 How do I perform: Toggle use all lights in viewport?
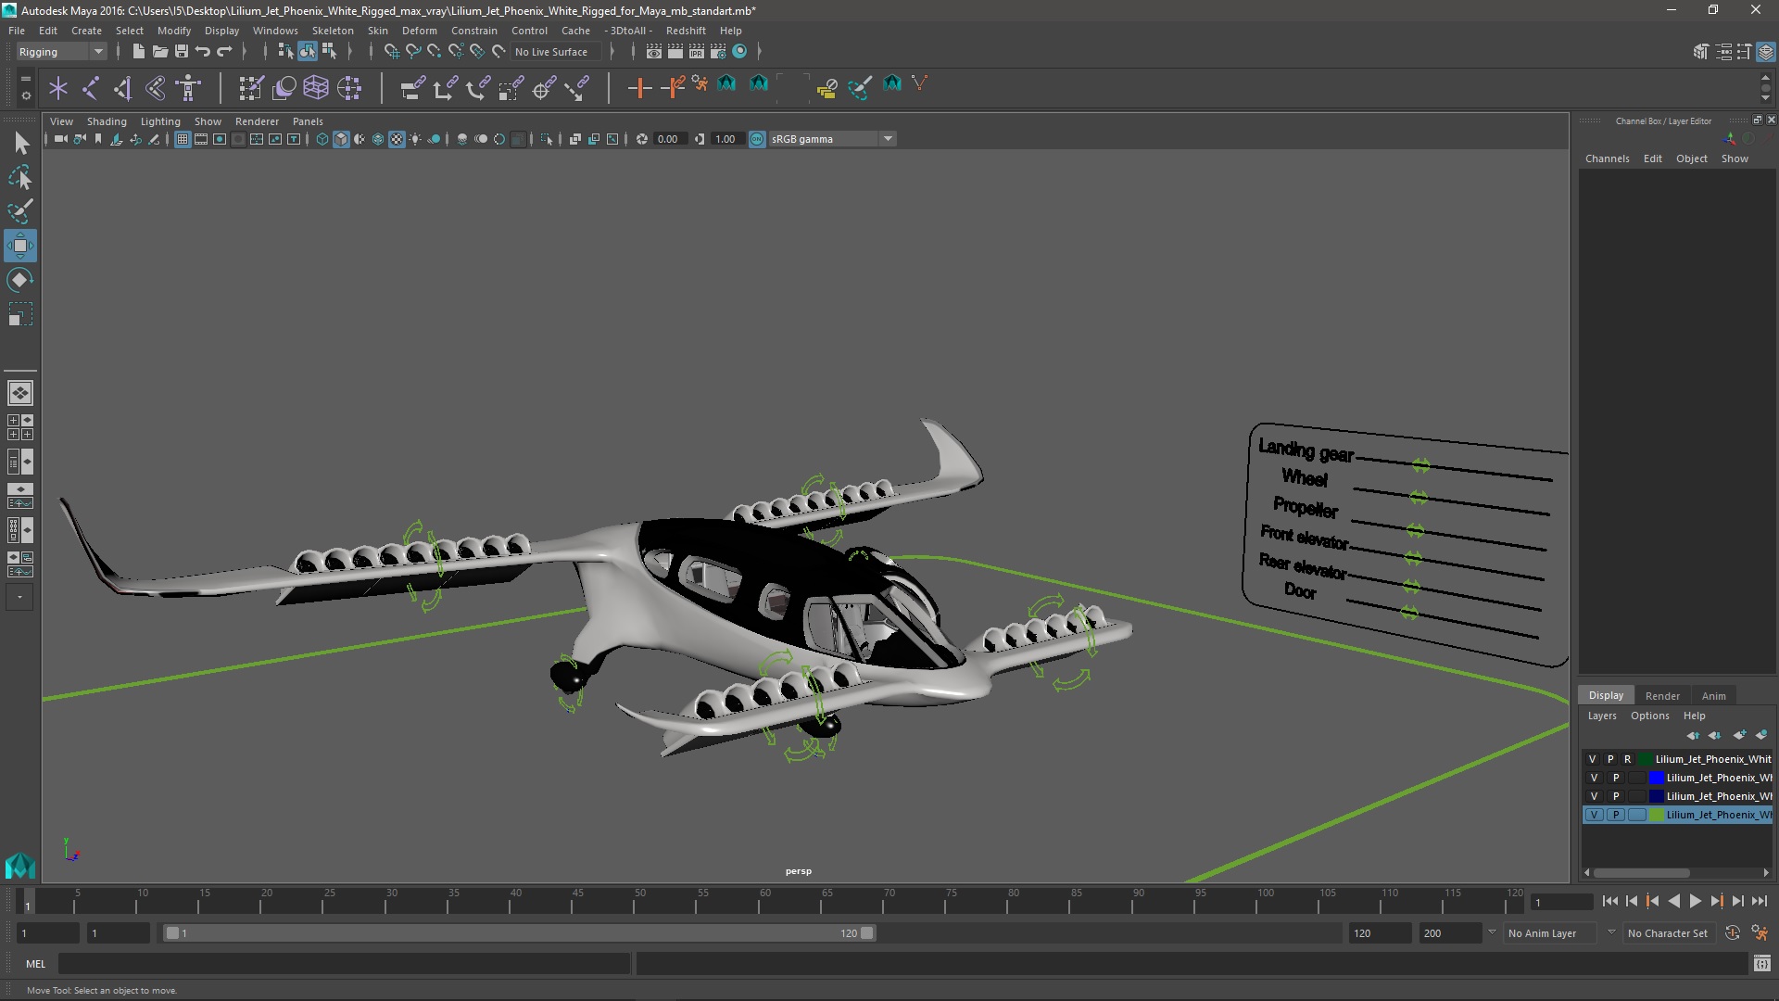(415, 139)
